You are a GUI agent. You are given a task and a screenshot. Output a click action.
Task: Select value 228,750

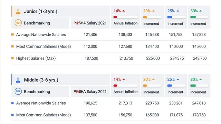coord(152,103)
